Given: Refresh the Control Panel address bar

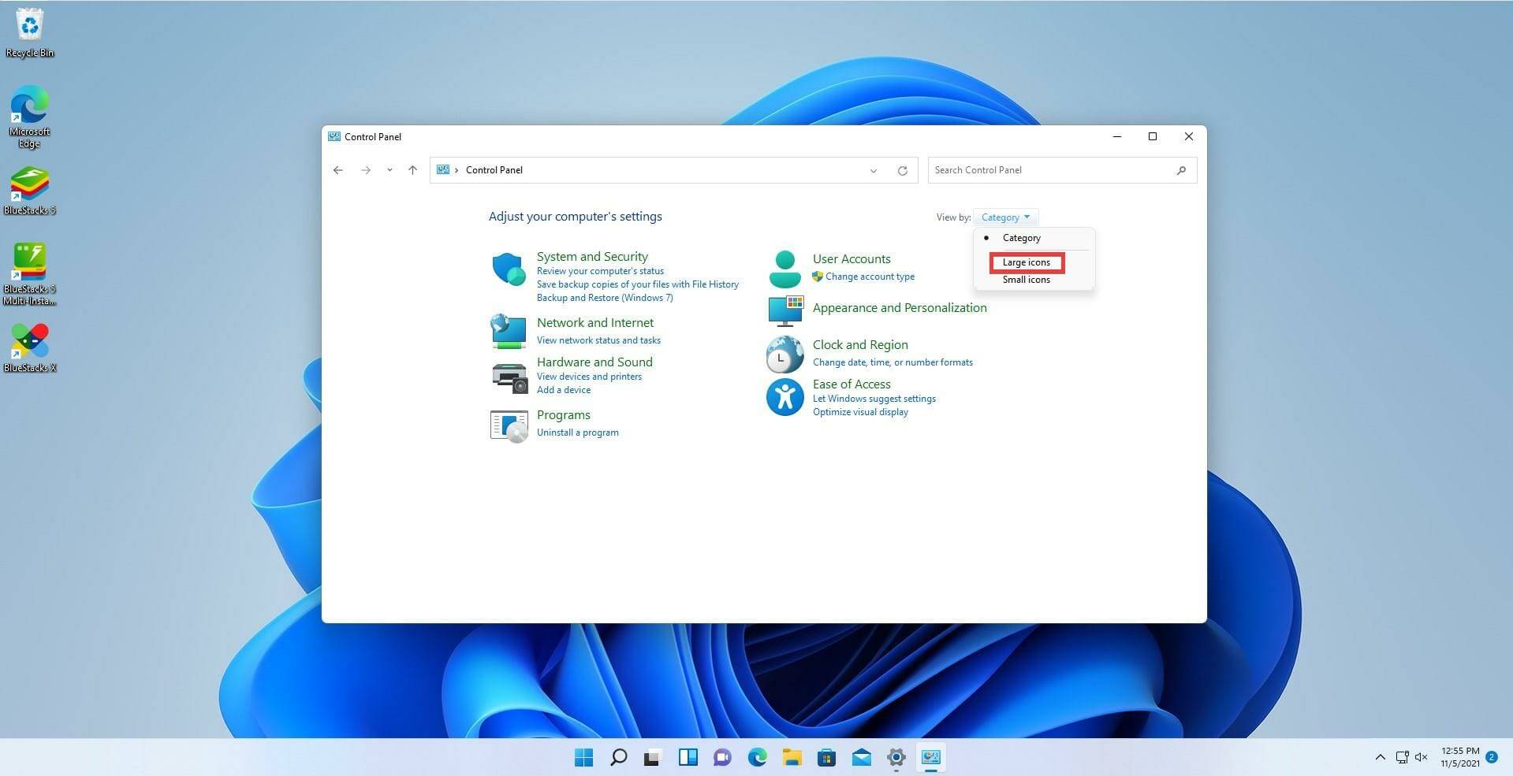Looking at the screenshot, I should 902,170.
